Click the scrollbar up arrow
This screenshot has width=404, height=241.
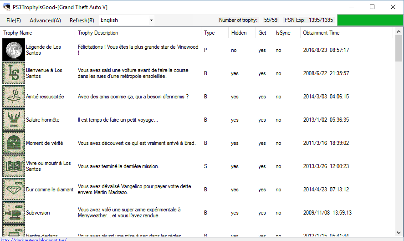coord(399,31)
